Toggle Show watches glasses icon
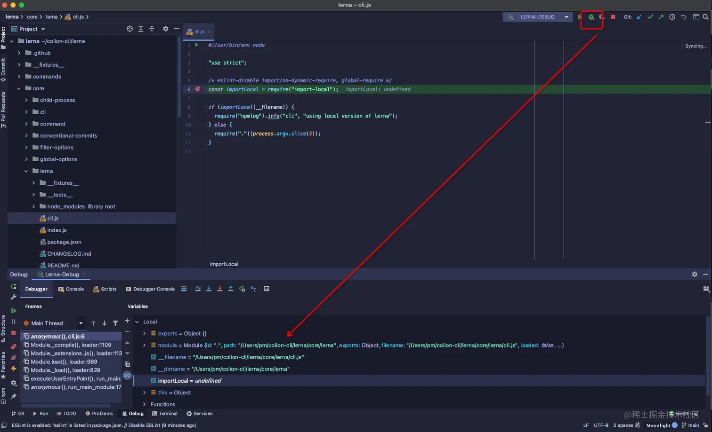The image size is (712, 432). pos(127,376)
